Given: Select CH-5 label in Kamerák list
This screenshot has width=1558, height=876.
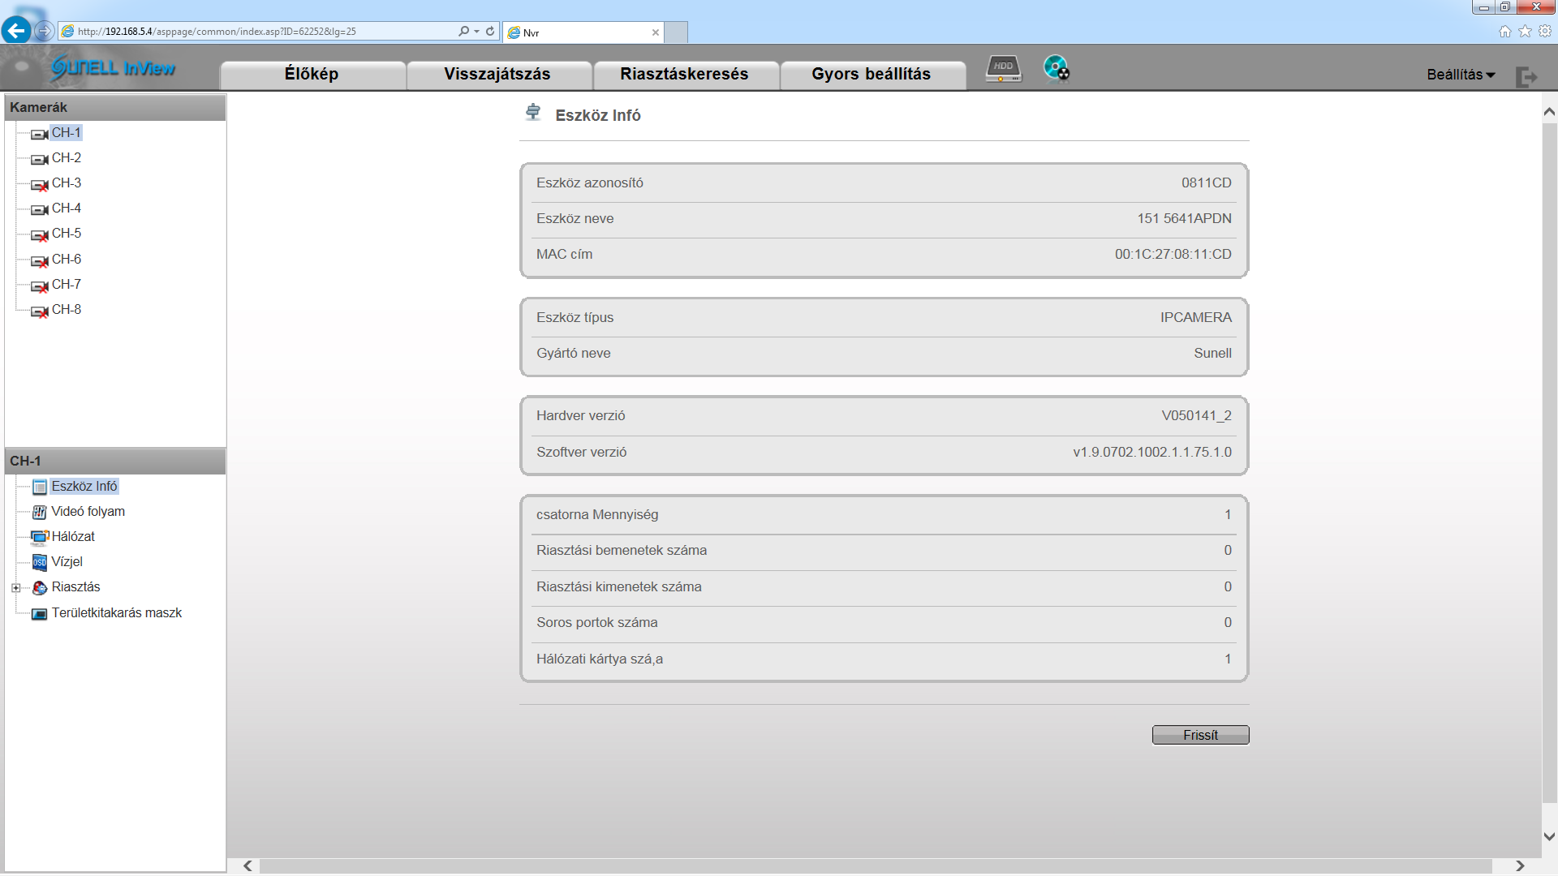Looking at the screenshot, I should pos(67,234).
